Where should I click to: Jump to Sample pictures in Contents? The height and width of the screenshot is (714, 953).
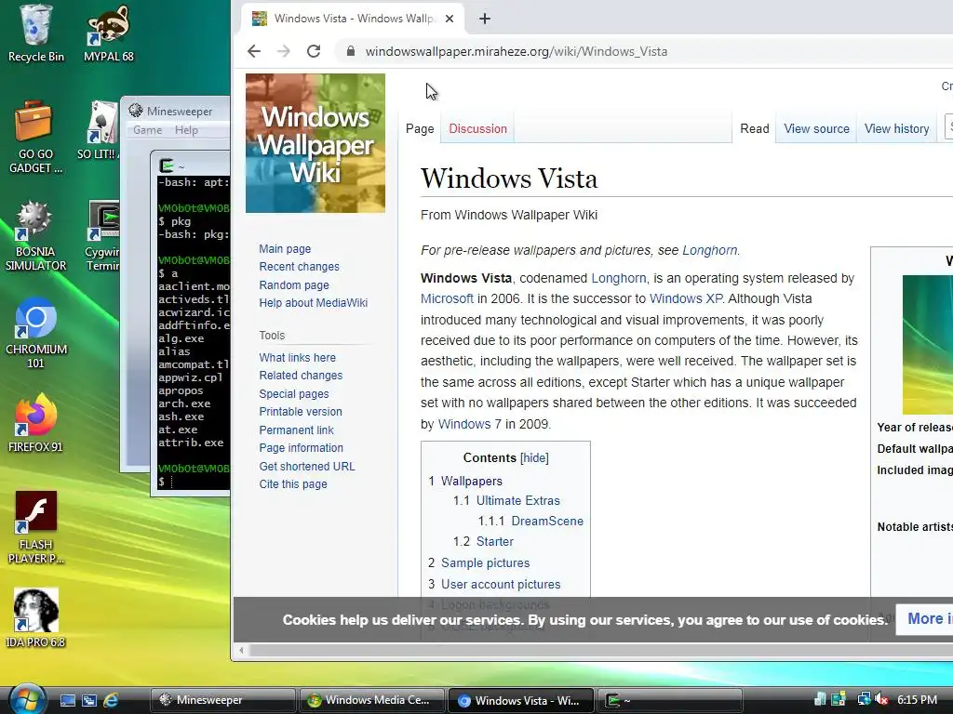(485, 562)
